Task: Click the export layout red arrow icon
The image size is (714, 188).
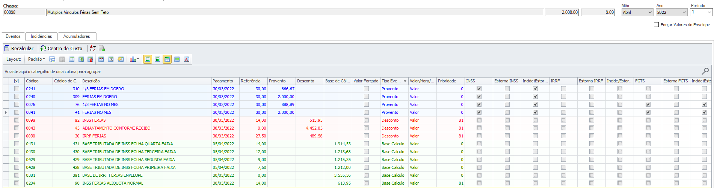Action: pyautogui.click(x=91, y=59)
